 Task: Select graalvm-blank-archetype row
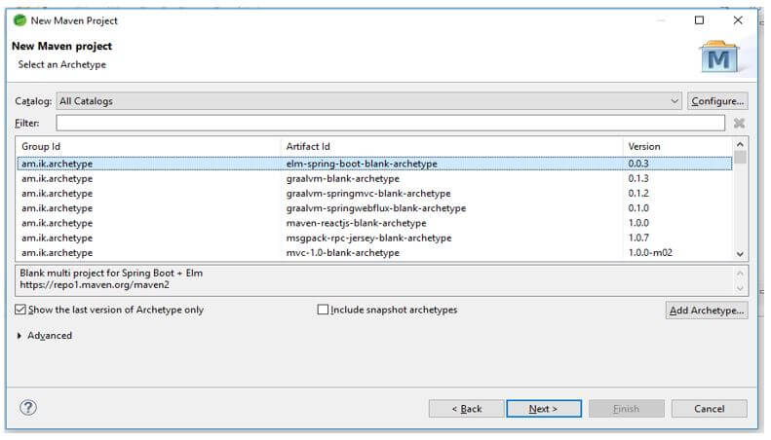(x=374, y=178)
